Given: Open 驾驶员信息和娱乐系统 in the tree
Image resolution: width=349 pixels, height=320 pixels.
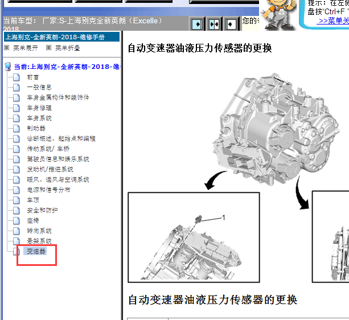Looking at the screenshot, I should [x=58, y=159].
